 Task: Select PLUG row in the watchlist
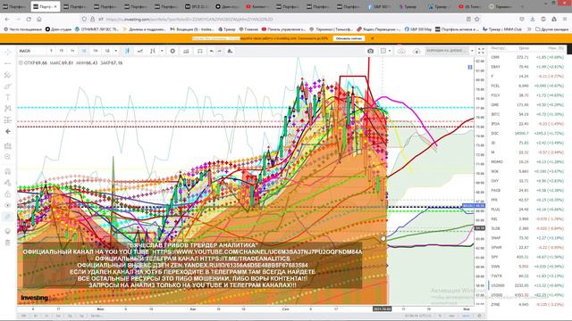coord(527,210)
